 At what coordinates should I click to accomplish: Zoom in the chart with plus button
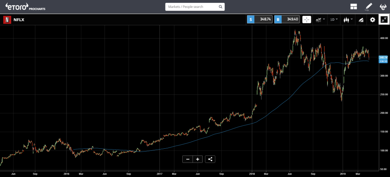click(x=197, y=159)
